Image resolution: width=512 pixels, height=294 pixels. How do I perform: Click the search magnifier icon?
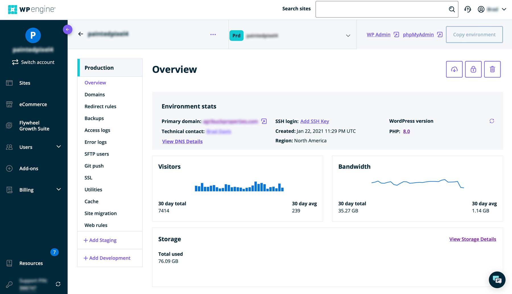click(452, 9)
